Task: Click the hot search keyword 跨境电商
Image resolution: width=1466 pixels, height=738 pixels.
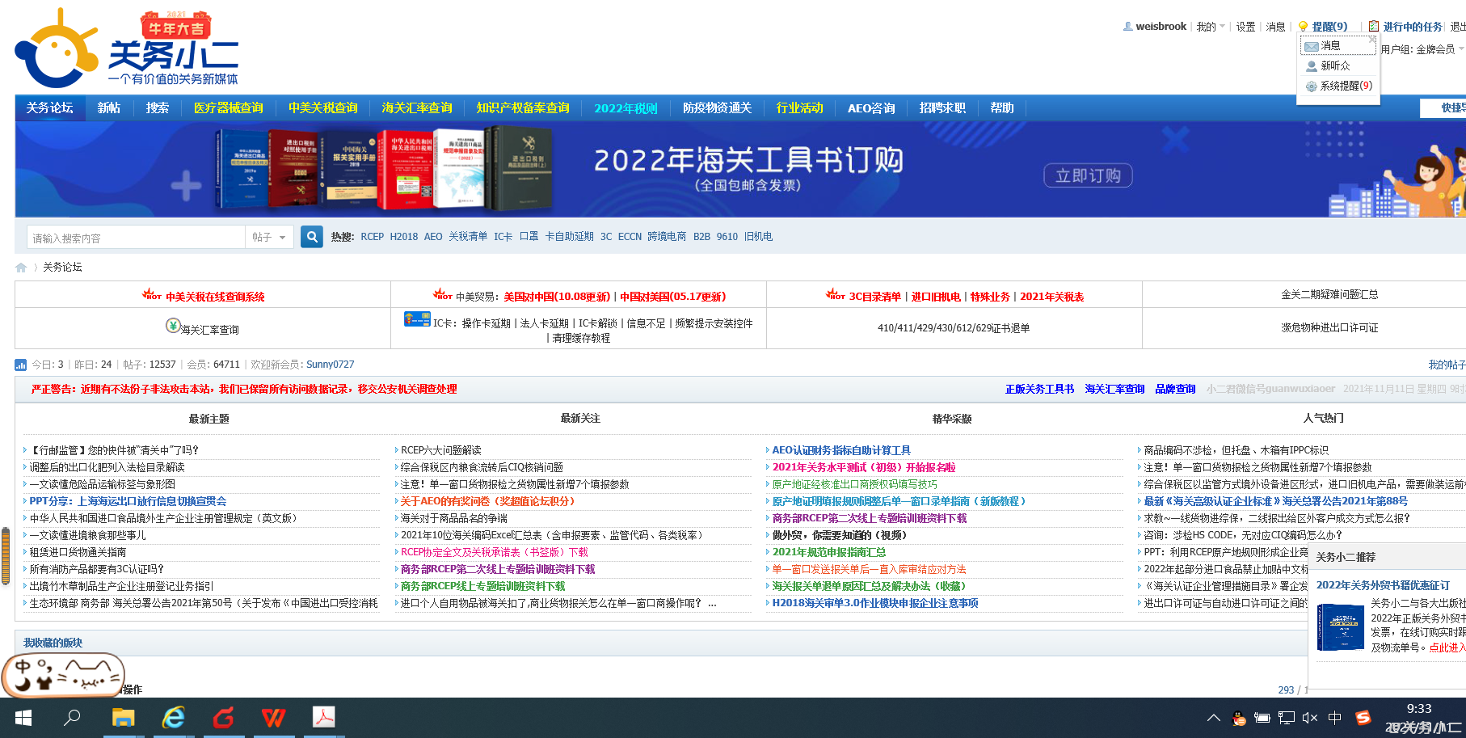Action: click(x=667, y=237)
